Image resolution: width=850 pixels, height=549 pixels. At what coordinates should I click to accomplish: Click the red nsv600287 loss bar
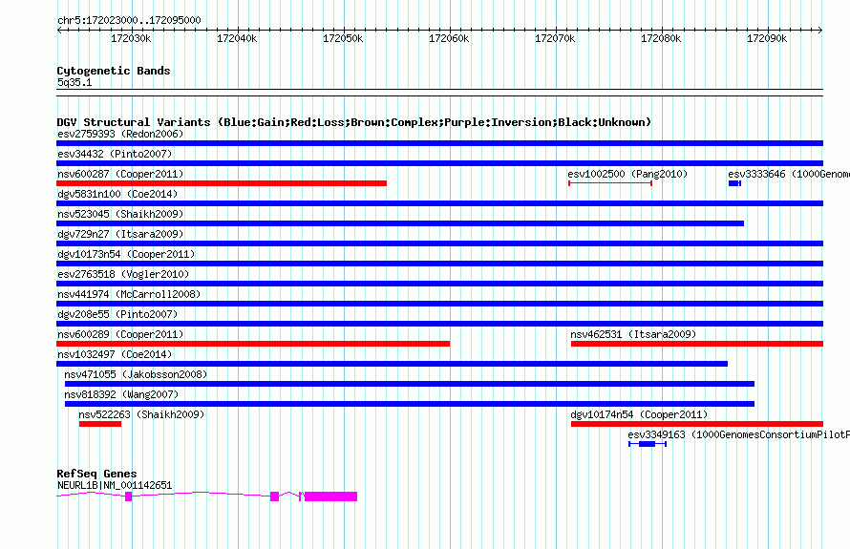(x=222, y=183)
